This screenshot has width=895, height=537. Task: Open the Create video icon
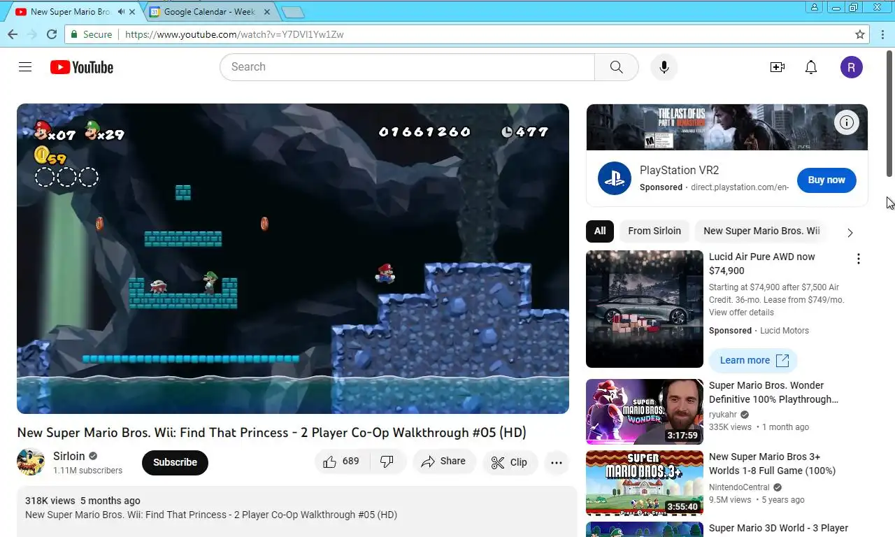(777, 67)
